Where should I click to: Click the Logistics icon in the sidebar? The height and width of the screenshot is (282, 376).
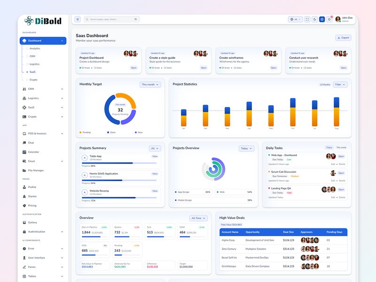[x=24, y=98]
